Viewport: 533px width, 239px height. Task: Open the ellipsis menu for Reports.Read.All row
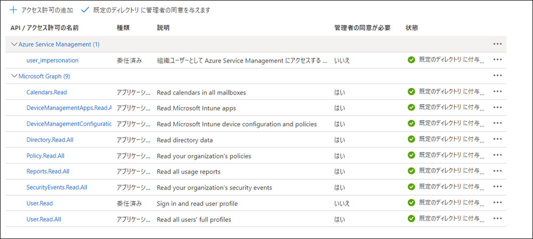click(497, 171)
